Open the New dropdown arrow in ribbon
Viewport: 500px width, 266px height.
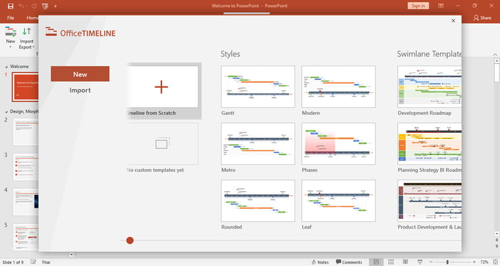tap(10, 47)
